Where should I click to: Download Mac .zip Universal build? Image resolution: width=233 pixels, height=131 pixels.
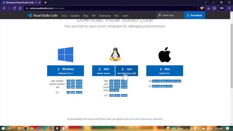[177, 81]
